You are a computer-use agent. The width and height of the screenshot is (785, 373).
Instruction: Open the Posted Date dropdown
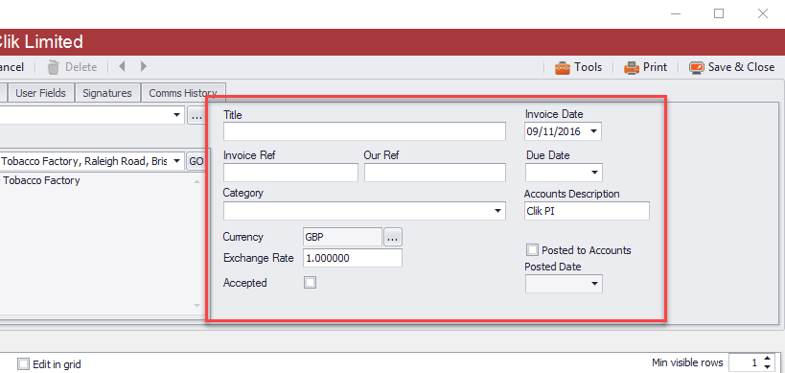click(x=595, y=284)
